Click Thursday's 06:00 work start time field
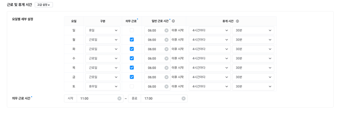 click(x=154, y=68)
